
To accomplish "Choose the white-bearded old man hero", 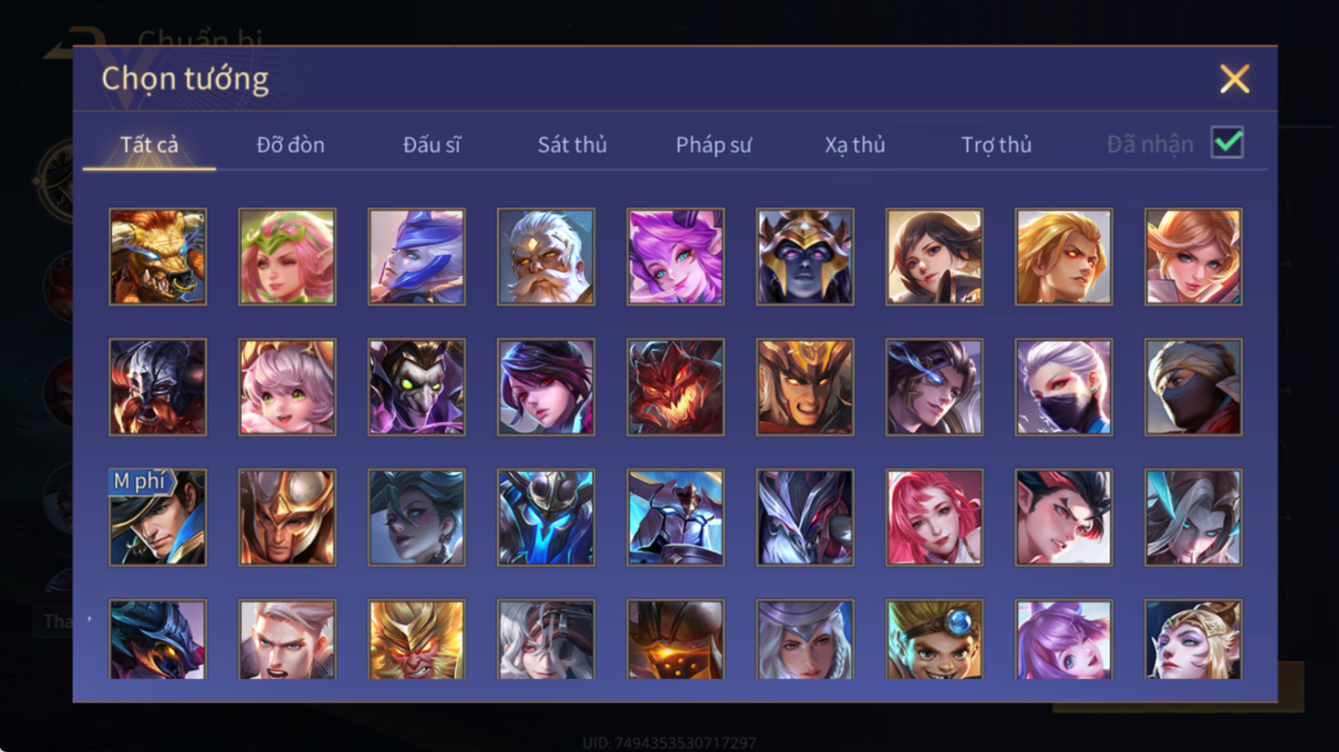I will pyautogui.click(x=546, y=256).
